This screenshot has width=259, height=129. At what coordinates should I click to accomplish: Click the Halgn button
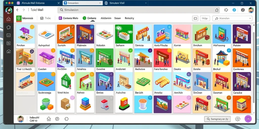click(x=205, y=18)
